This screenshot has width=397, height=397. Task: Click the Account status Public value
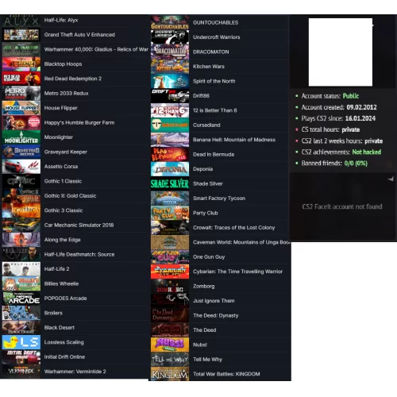(351, 96)
